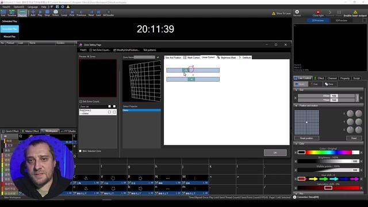Viewport: 368px width, 207px height.
Task: Click Connection Status icon in status bar
Action: 295,197
